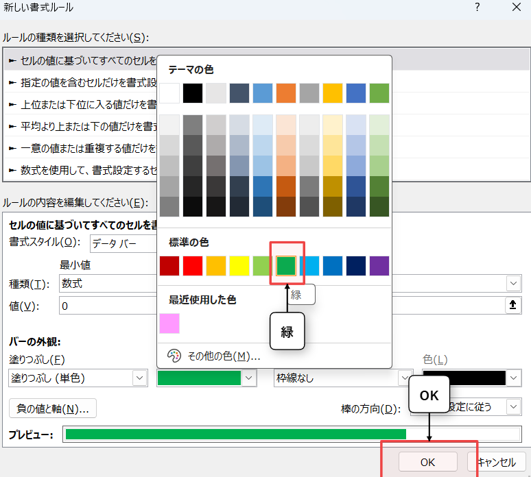
Task: Open the black border color dropdown
Action: 513,378
